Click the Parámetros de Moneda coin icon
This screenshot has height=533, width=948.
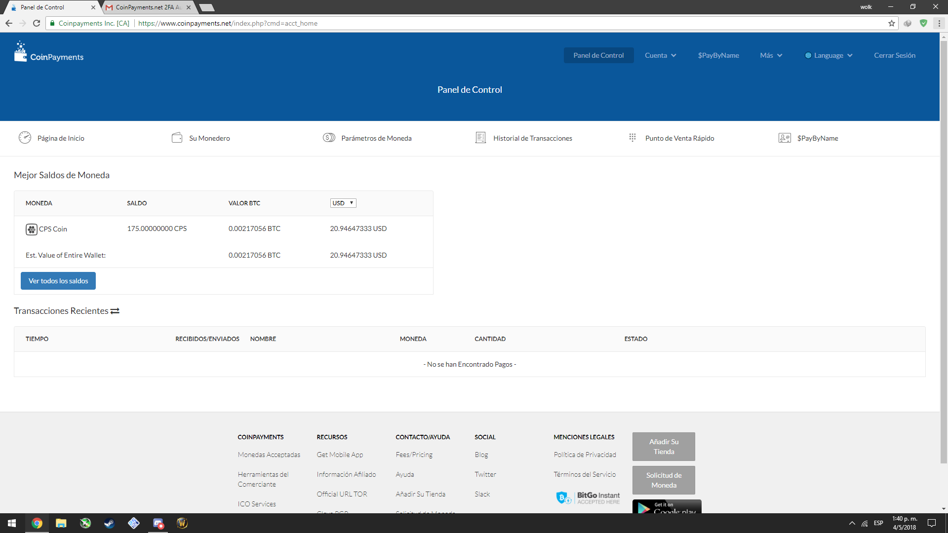coord(329,138)
